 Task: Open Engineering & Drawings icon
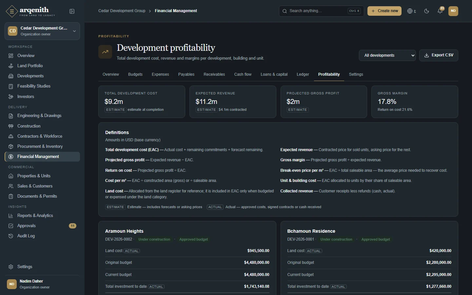11,116
